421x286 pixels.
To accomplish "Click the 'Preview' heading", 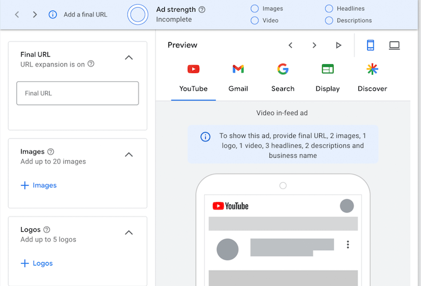I will tap(182, 45).
